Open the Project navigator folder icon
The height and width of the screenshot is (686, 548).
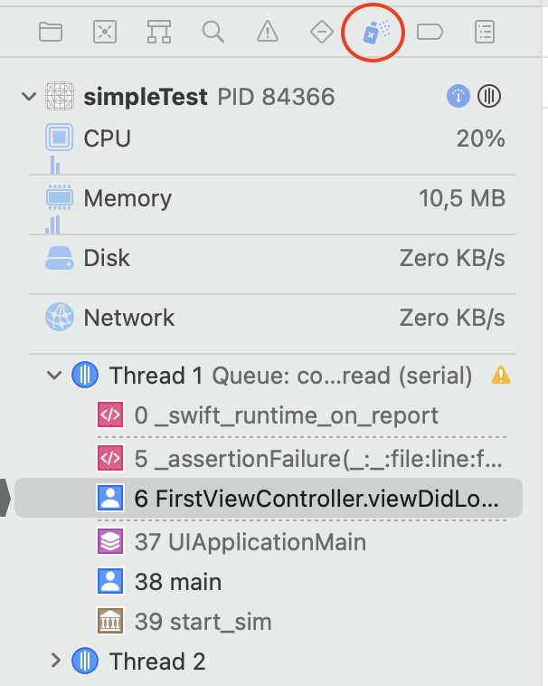[x=51, y=33]
